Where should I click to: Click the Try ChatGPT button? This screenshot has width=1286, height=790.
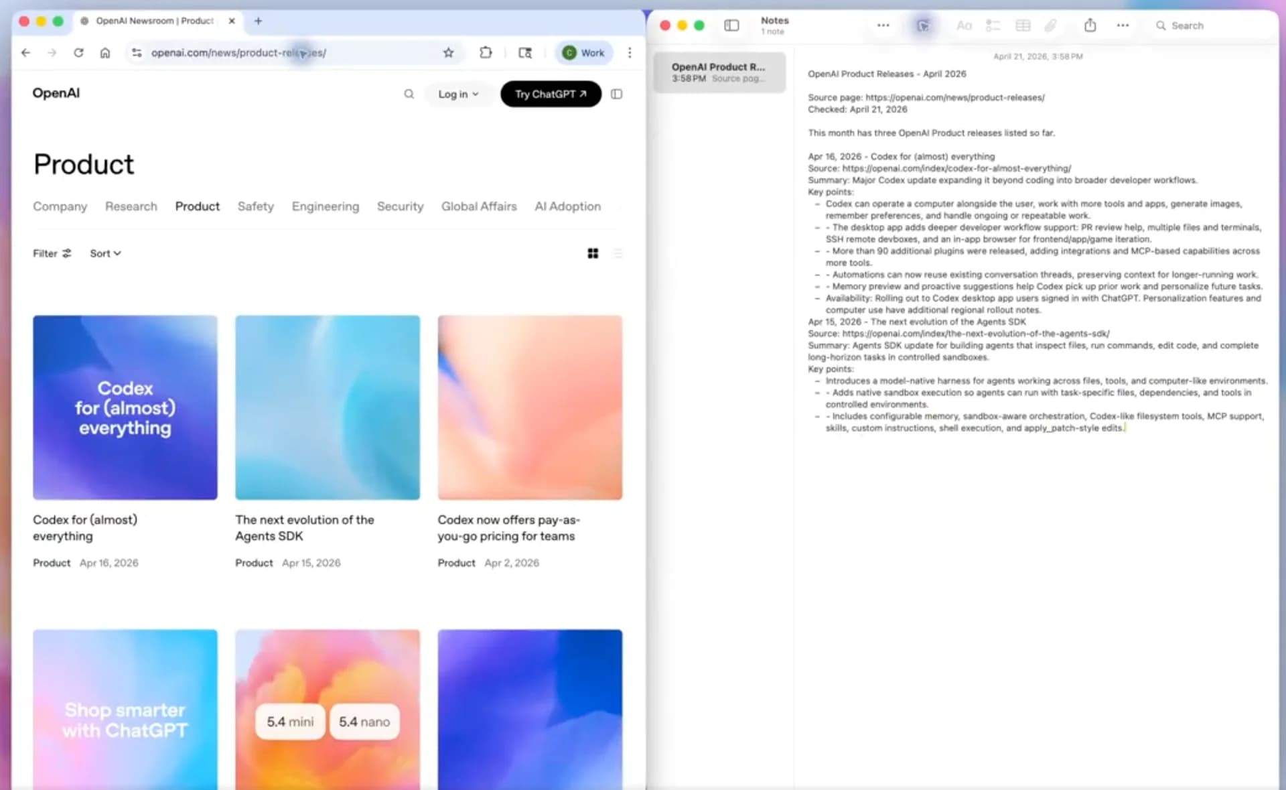click(x=551, y=94)
